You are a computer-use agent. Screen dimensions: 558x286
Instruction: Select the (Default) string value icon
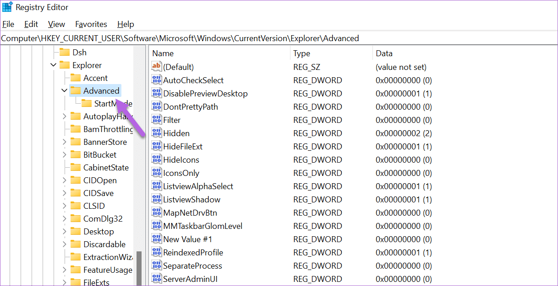click(157, 67)
